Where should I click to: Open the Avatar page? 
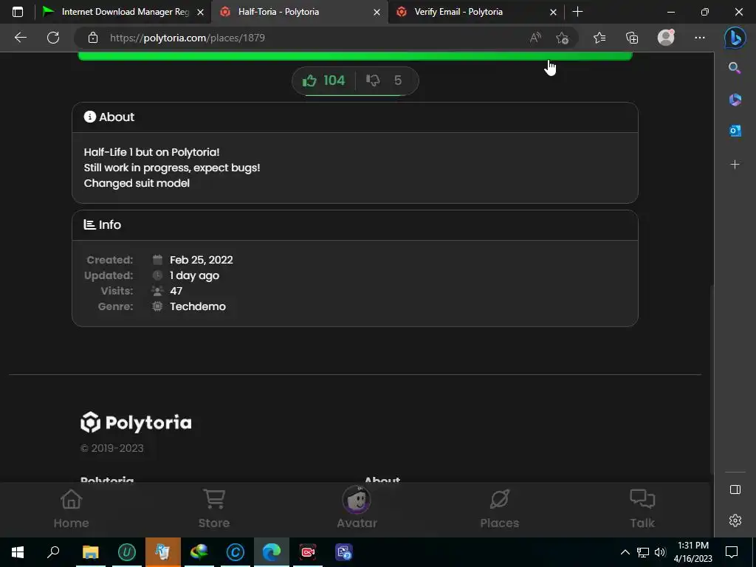357,509
